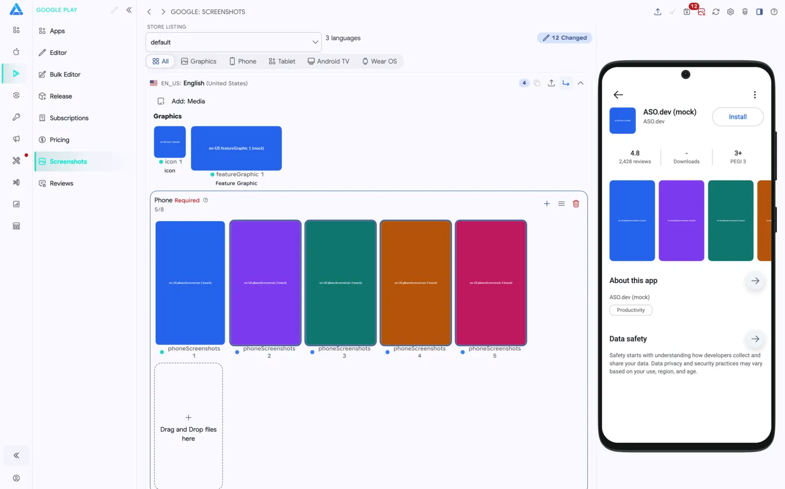The width and height of the screenshot is (785, 489).
Task: Click the refresh sync icon in top toolbar
Action: tap(716, 11)
